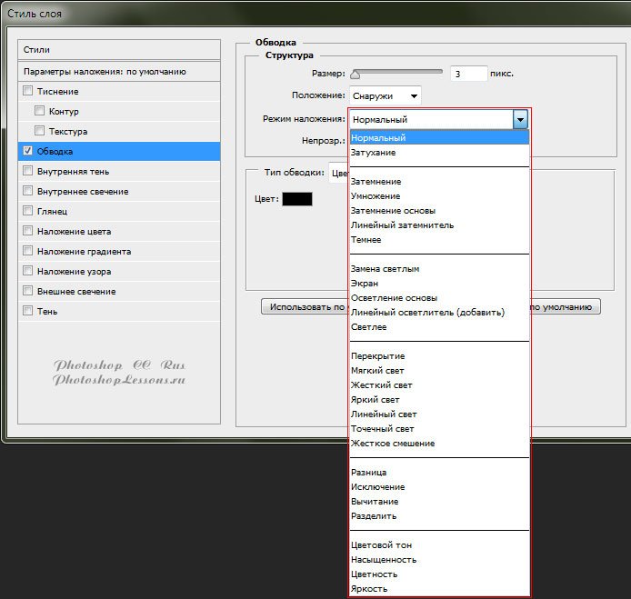
Task: Select Перекрытие blend mode
Action: pyautogui.click(x=377, y=356)
